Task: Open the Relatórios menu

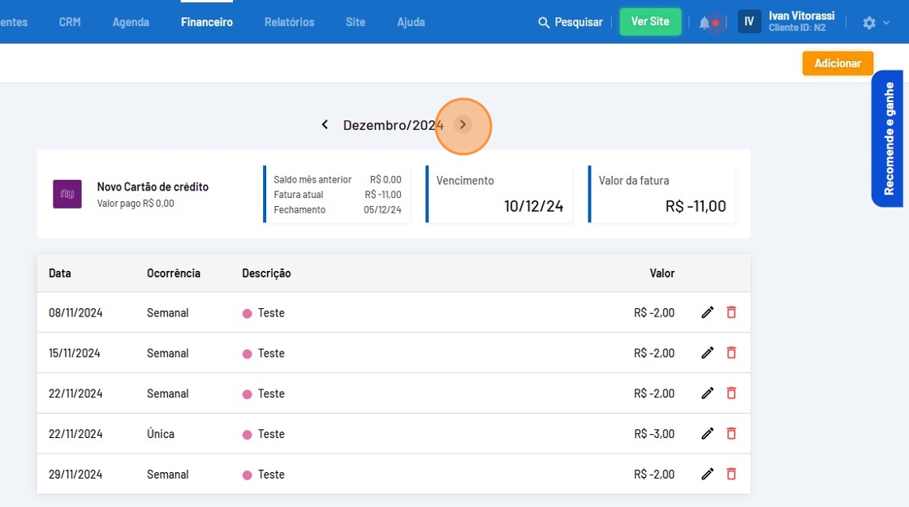Action: click(x=289, y=22)
